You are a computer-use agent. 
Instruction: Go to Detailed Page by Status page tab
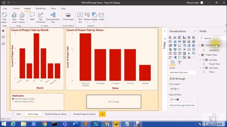pyautogui.click(x=56, y=114)
